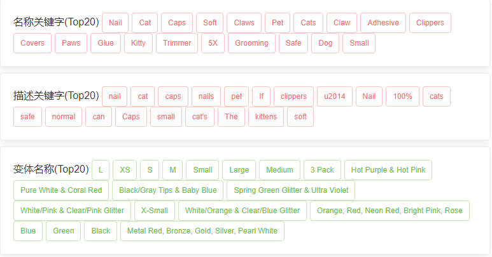This screenshot has width=492, height=257.
Task: Choose the "cat's" description keyword tag
Action: pos(200,117)
